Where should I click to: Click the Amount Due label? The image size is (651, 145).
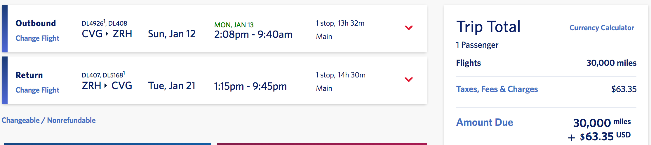click(x=485, y=122)
